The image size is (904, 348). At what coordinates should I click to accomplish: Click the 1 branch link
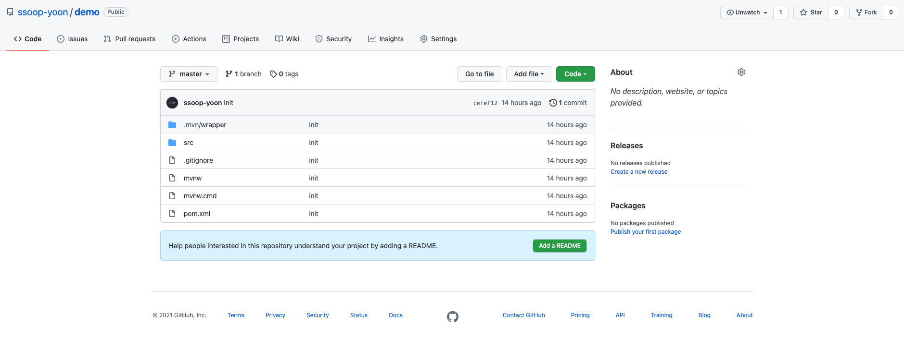coord(243,74)
